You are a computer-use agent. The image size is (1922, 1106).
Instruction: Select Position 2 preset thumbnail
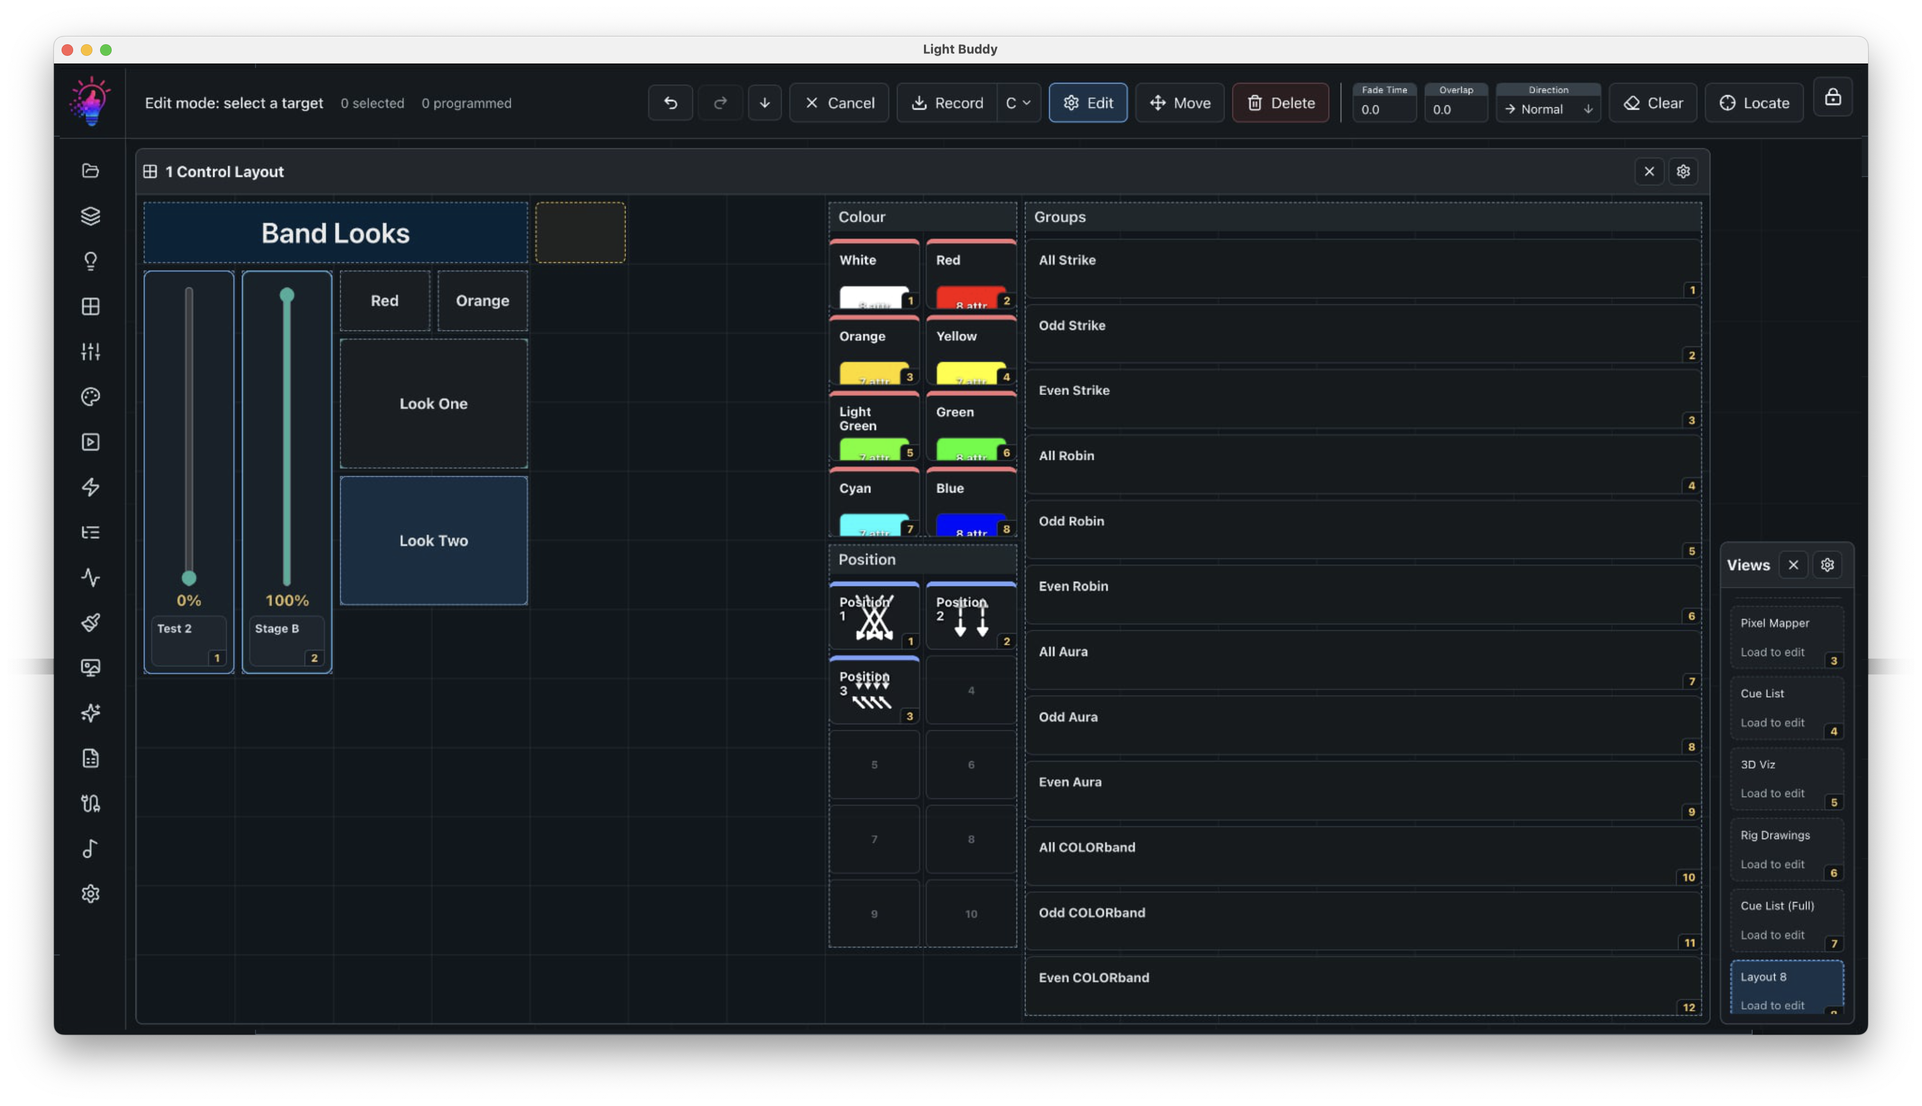click(x=971, y=616)
